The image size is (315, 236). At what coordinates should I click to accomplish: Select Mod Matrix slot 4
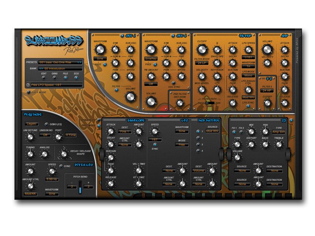(198, 151)
